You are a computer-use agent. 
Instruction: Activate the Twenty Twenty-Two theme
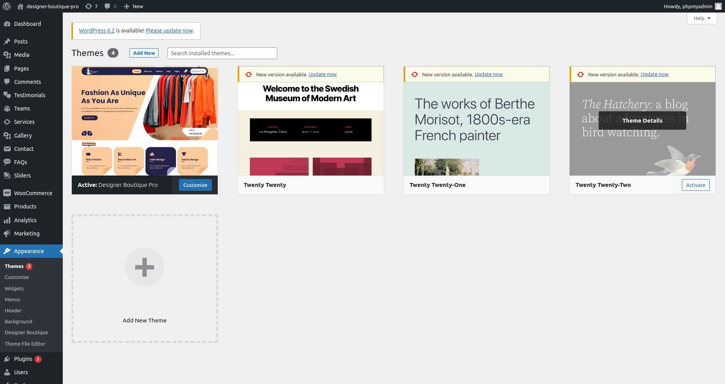pos(696,185)
